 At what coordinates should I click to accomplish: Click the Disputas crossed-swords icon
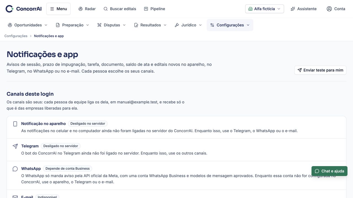100,25
